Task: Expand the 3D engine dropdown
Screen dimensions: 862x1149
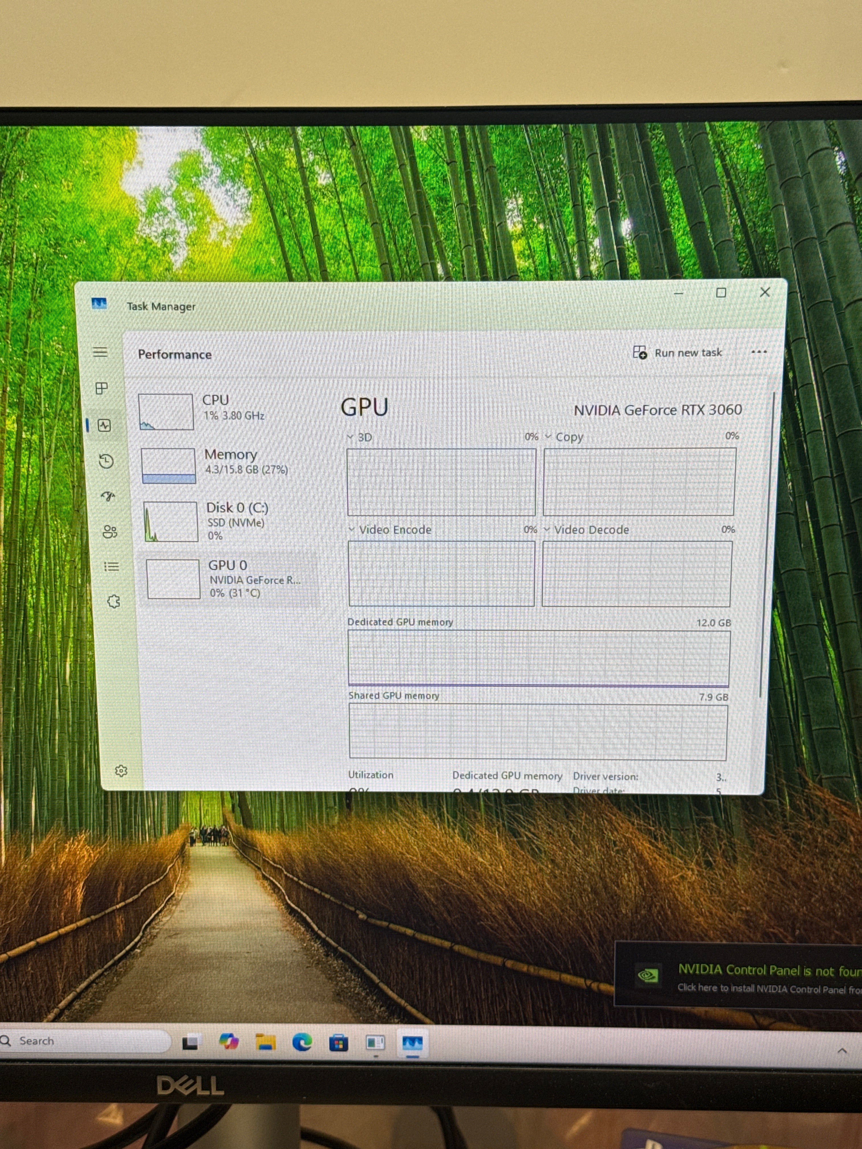Action: click(x=359, y=437)
